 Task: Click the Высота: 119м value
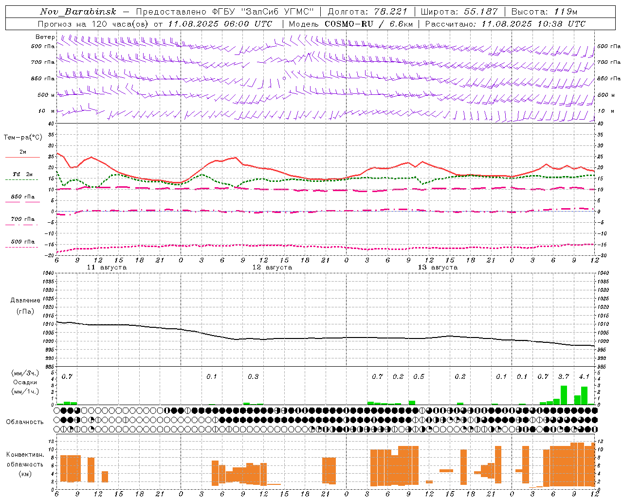[x=544, y=12]
